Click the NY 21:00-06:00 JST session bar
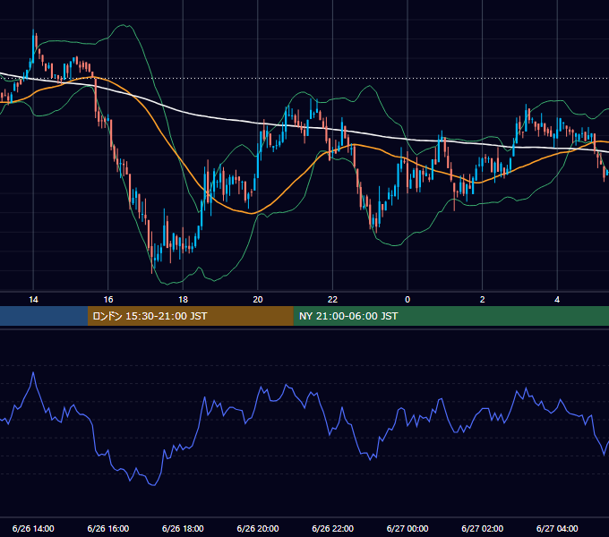 tap(450, 316)
